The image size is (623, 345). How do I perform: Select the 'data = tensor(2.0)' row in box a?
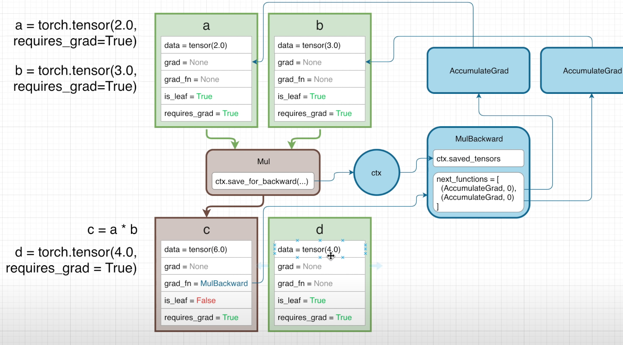click(x=206, y=45)
